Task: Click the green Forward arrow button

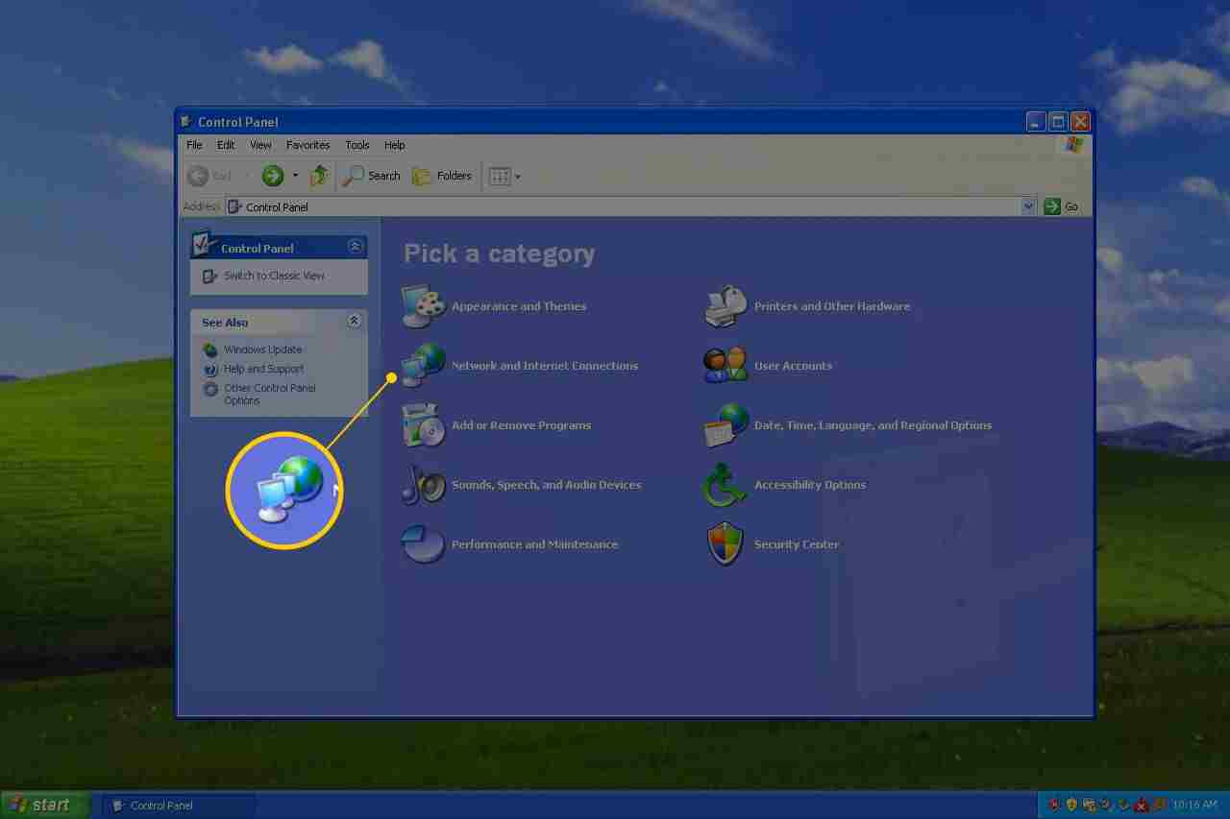Action: pyautogui.click(x=273, y=176)
